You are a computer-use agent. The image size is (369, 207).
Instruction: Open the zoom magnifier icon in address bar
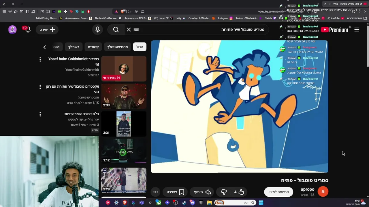[x=136, y=11]
